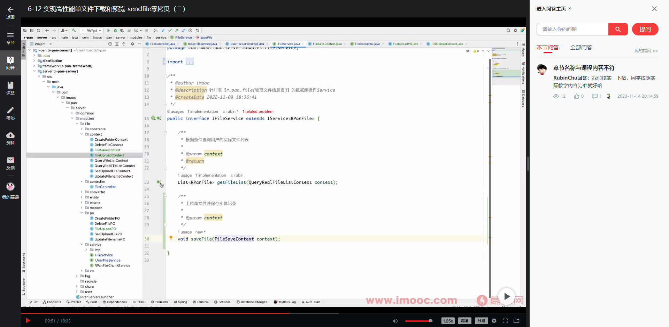Open video player settings gear
This screenshot has height=327, width=669.
pos(494,321)
